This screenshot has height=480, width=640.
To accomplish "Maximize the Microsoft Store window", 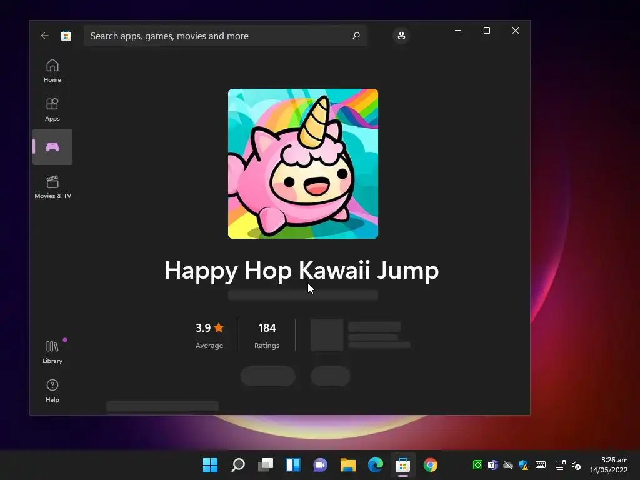I will [486, 31].
